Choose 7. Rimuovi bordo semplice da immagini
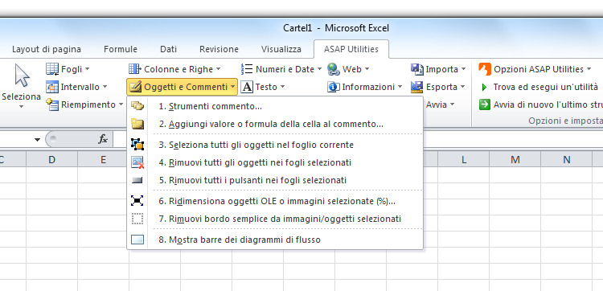The image size is (603, 291). [275, 219]
